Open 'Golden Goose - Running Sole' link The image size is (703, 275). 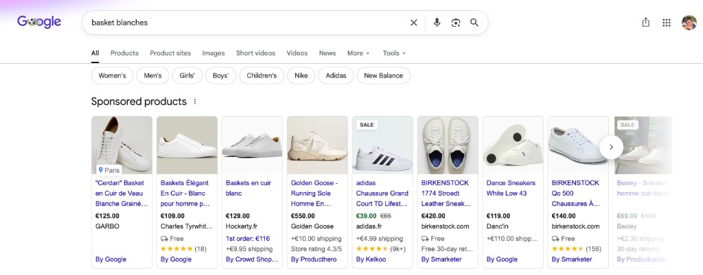(314, 193)
